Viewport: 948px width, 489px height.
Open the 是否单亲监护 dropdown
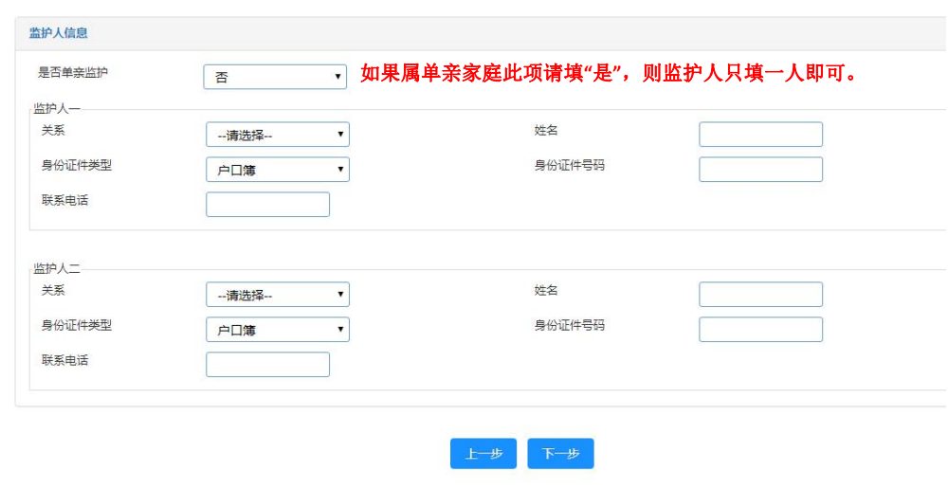coord(275,77)
